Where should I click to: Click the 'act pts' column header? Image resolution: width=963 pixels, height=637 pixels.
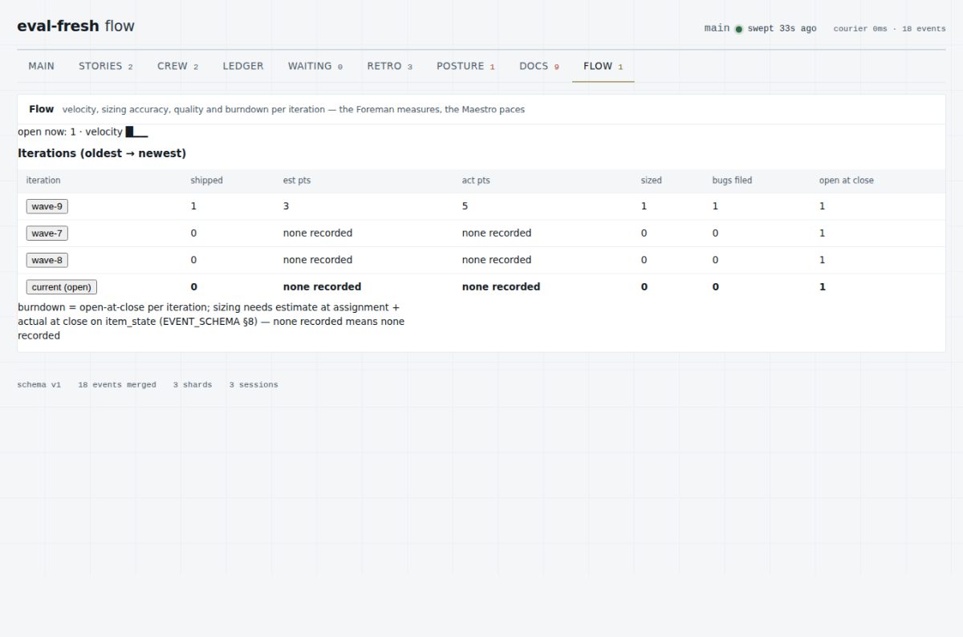[476, 181]
